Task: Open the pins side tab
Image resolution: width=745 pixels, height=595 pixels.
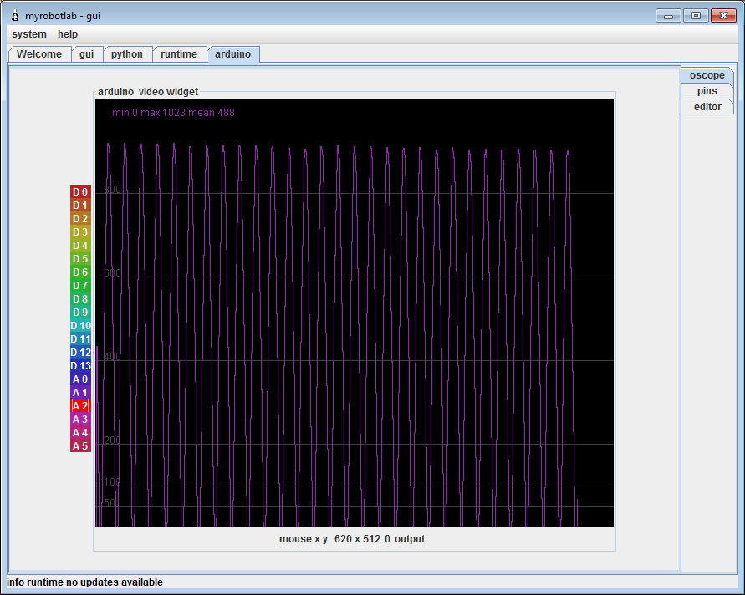Action: [x=707, y=91]
